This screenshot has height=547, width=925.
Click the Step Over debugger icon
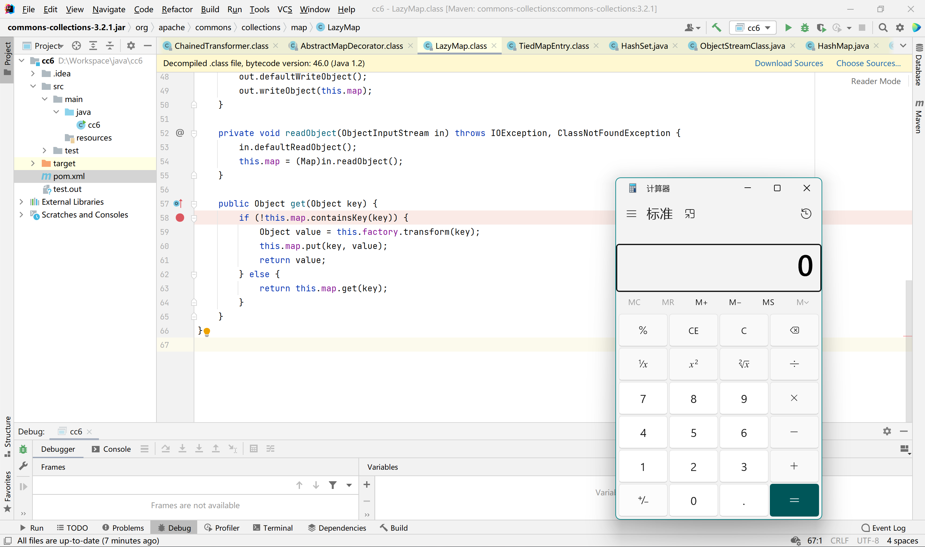166,449
